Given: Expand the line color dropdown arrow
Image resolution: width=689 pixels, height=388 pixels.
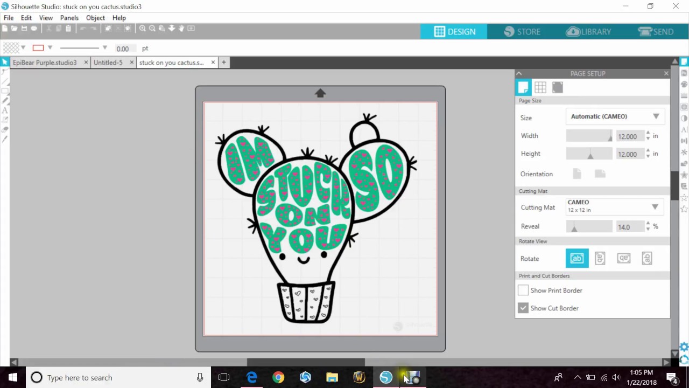Looking at the screenshot, I should tap(50, 48).
